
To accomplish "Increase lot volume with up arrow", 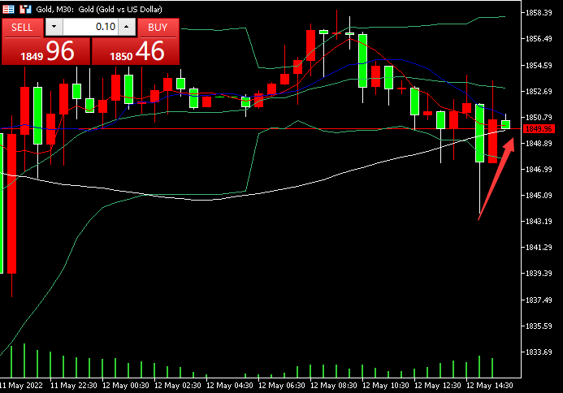I will tap(127, 27).
